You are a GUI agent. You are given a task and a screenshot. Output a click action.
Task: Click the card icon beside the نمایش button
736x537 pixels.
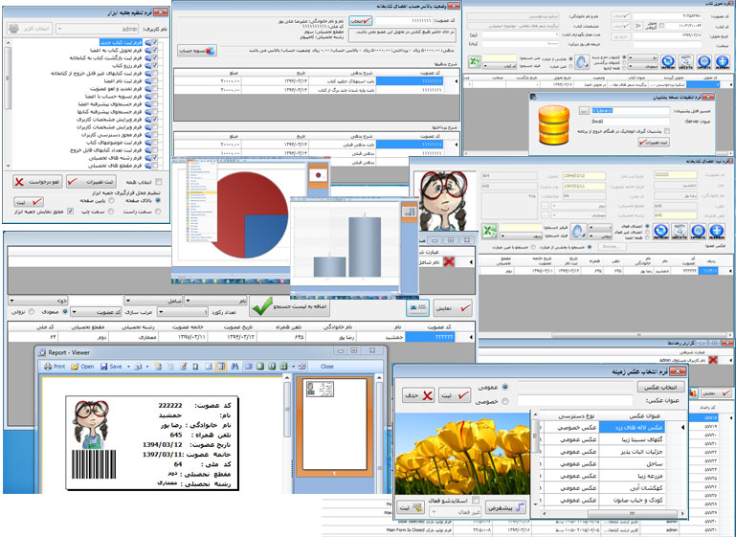click(417, 307)
